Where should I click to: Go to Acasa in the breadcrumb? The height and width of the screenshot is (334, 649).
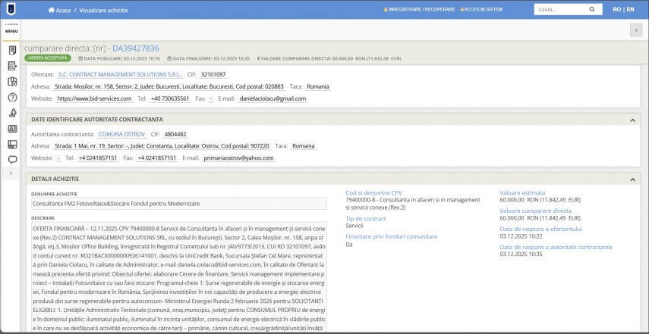click(63, 10)
